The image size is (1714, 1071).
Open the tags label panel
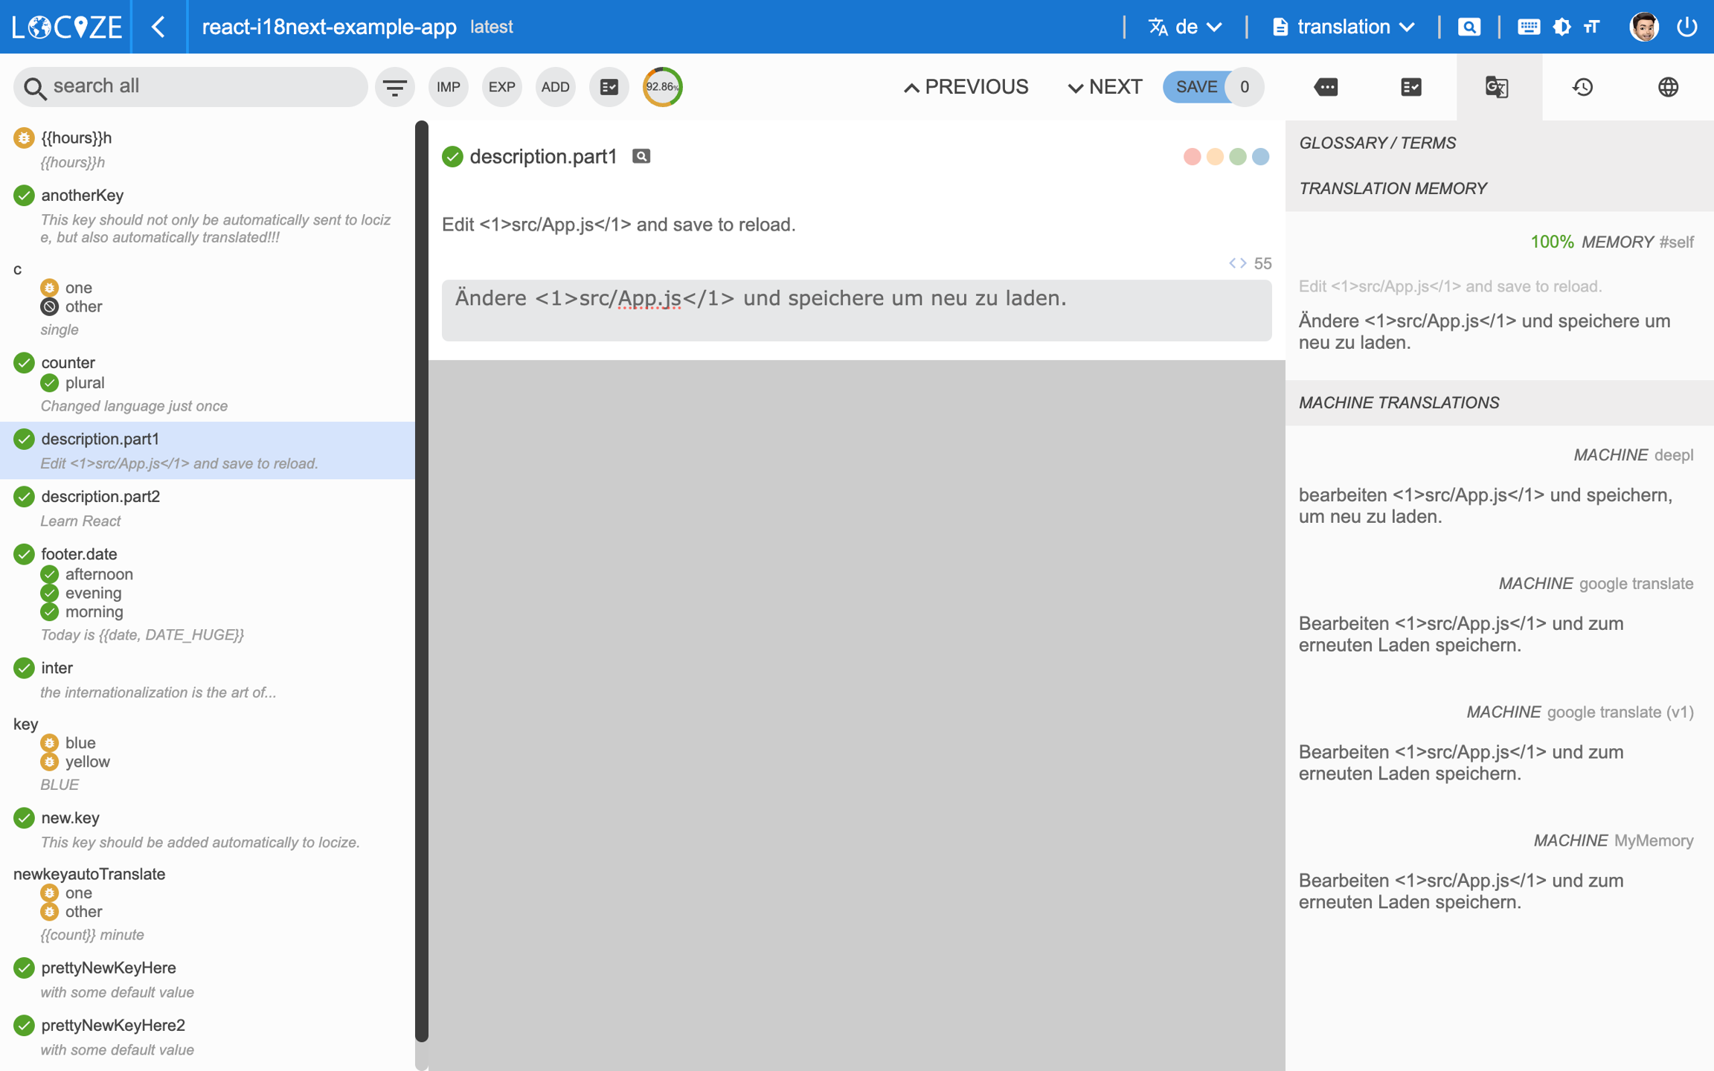pyautogui.click(x=1326, y=87)
